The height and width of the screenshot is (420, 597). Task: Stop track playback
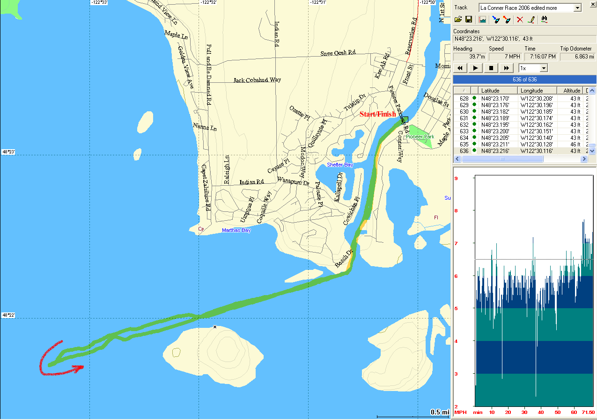[491, 68]
